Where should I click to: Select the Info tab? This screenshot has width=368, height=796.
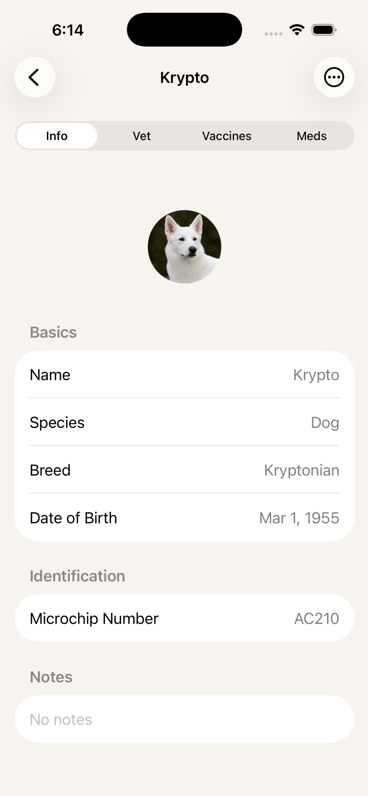pos(57,136)
